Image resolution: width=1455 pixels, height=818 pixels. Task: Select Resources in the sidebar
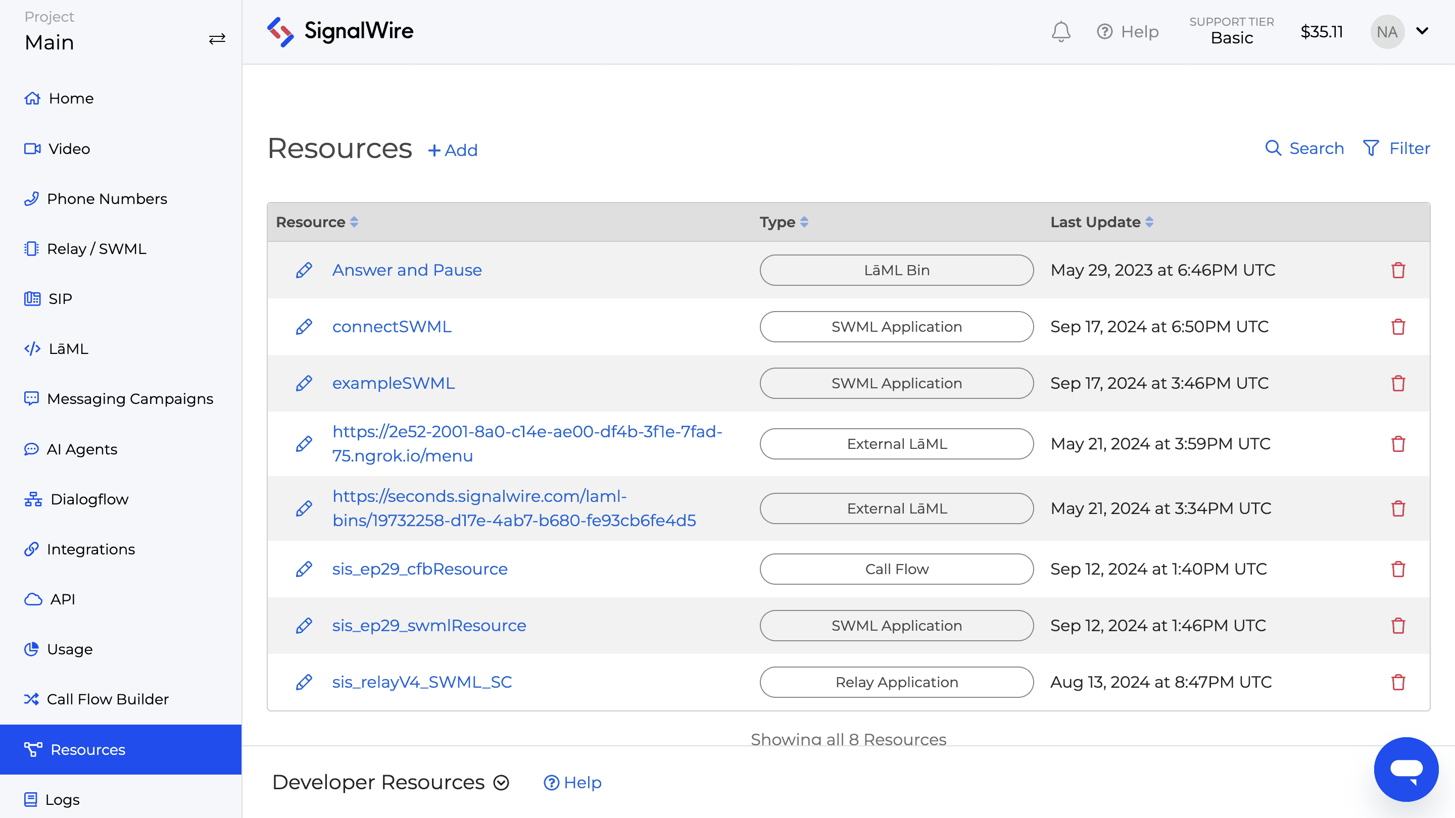[x=121, y=750]
